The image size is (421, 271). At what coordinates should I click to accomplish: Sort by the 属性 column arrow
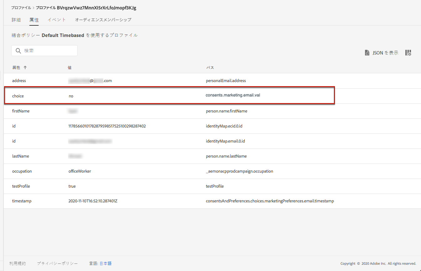coord(25,67)
